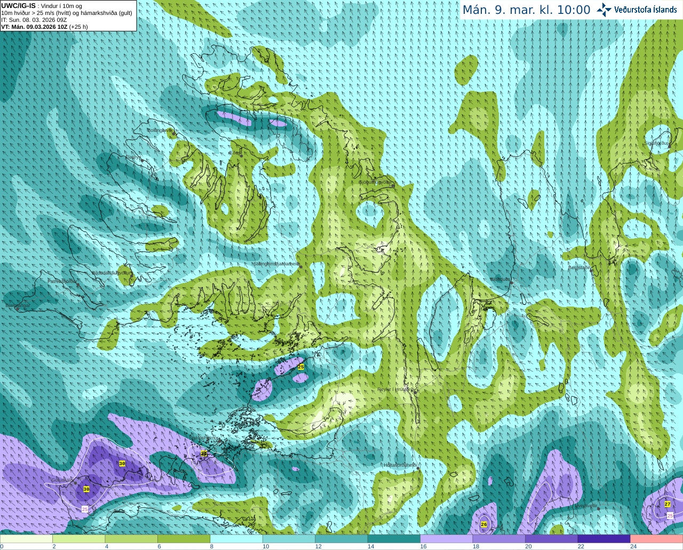Click the 10–12 light teal legend swatch
The image size is (683, 550).
[x=289, y=539]
